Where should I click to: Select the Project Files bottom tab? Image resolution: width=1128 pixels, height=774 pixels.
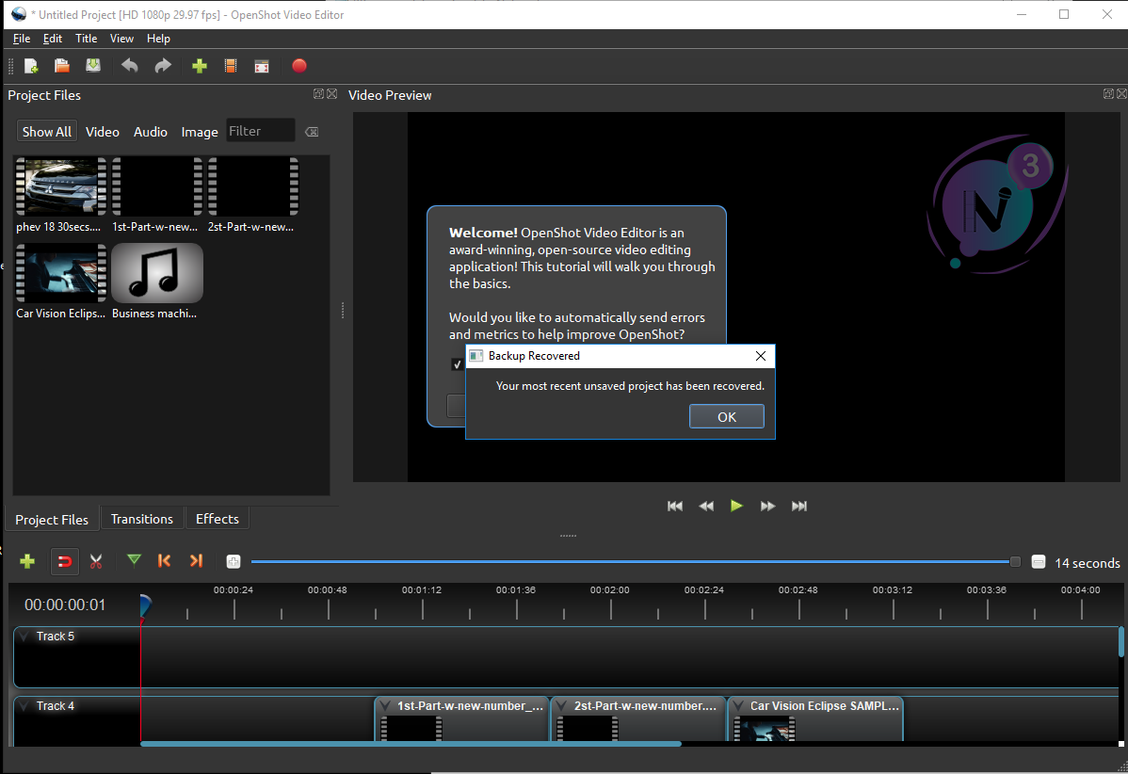[52, 520]
